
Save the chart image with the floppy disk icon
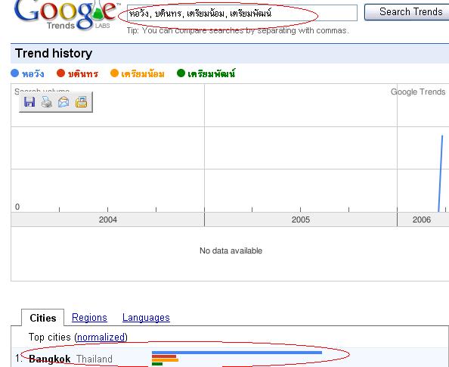click(29, 102)
